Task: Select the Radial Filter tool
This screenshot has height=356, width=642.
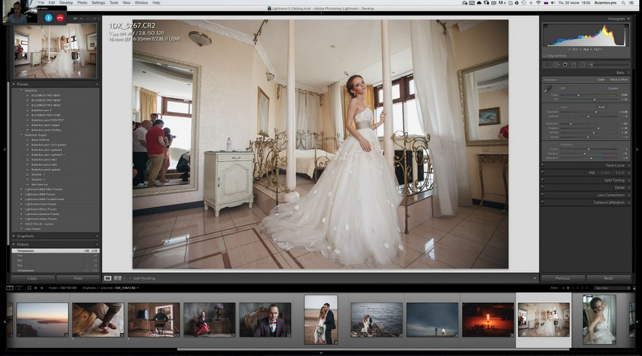Action: pos(582,65)
